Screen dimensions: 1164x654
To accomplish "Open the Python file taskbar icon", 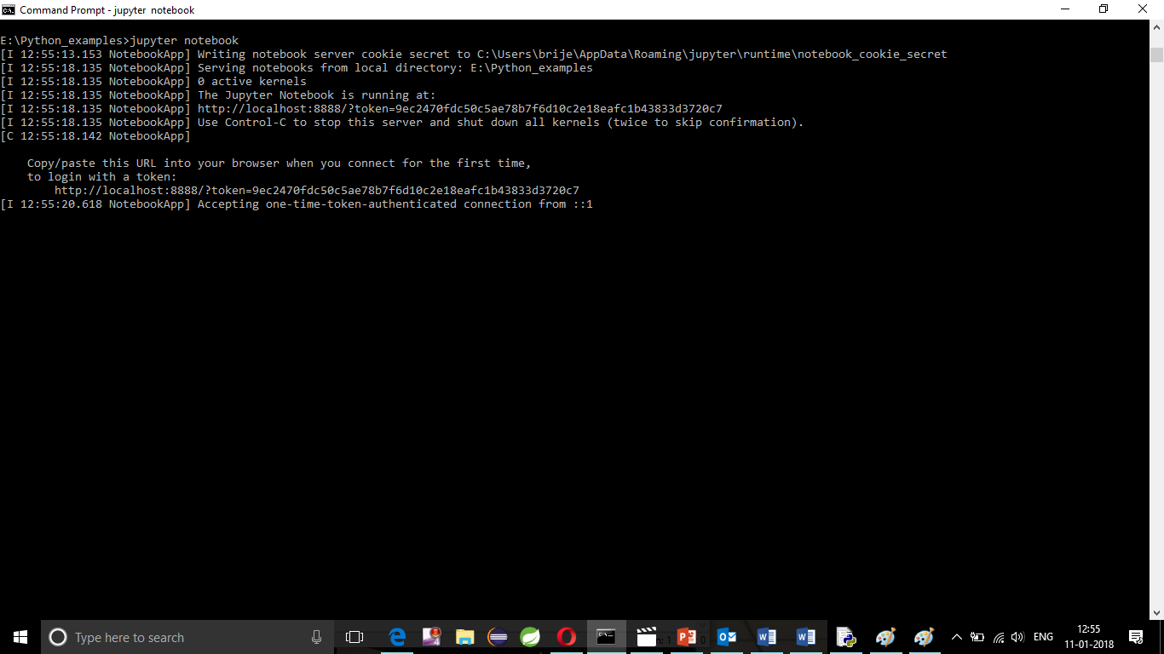I will (x=845, y=637).
